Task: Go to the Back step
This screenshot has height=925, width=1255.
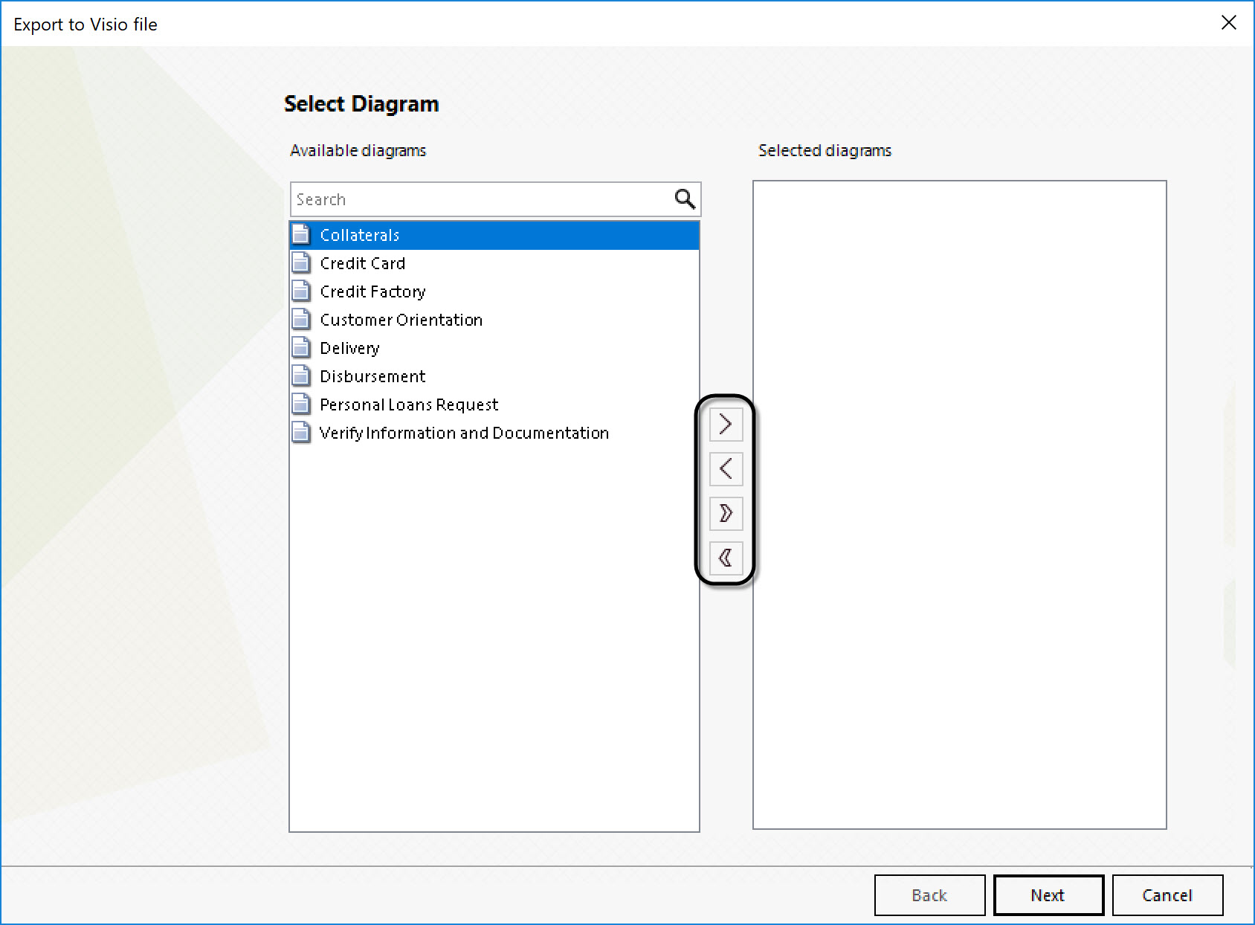Action: [x=929, y=895]
